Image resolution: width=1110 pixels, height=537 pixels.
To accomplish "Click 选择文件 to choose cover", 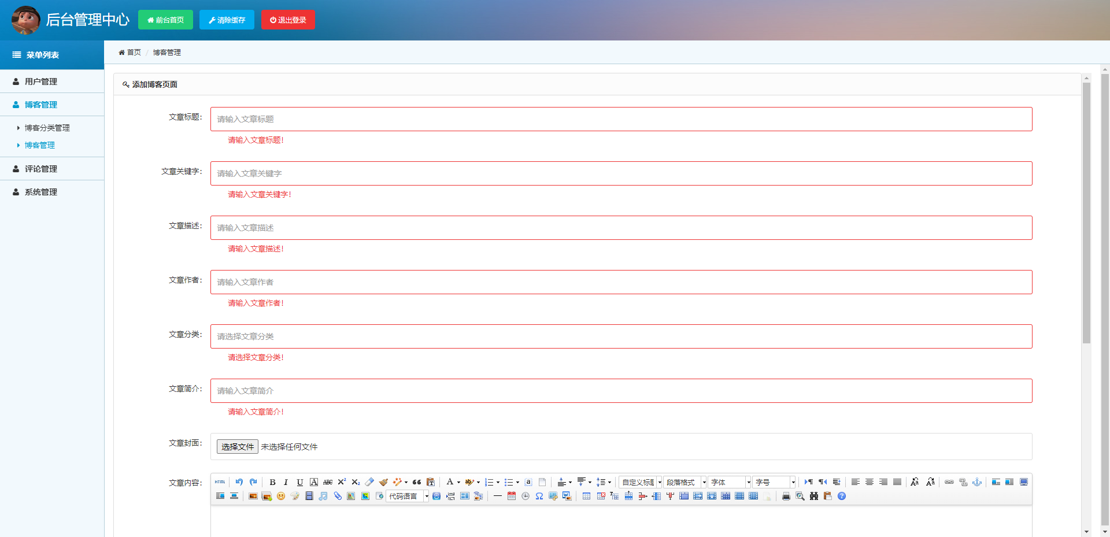I will tap(238, 447).
